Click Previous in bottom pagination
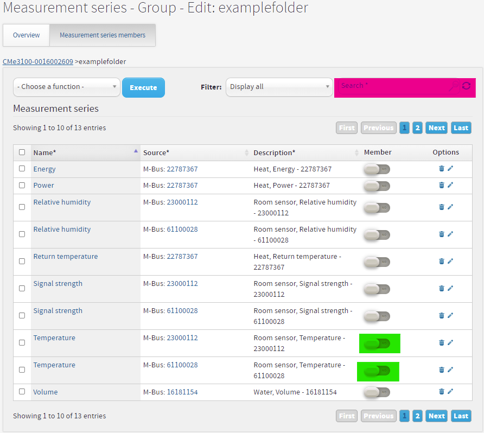The image size is (484, 433). click(378, 416)
